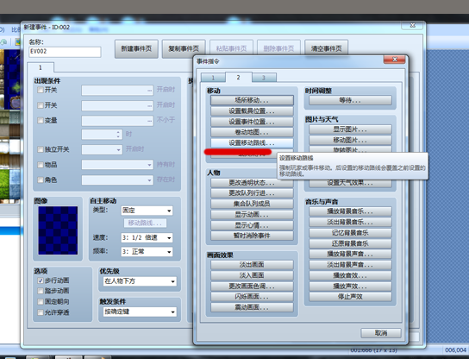
Task: Choose 更改队列行进... command
Action: coord(252,193)
